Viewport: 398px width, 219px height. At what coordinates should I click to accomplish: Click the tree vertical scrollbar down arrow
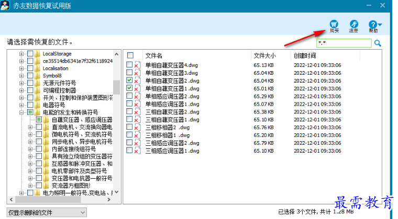(x=116, y=192)
